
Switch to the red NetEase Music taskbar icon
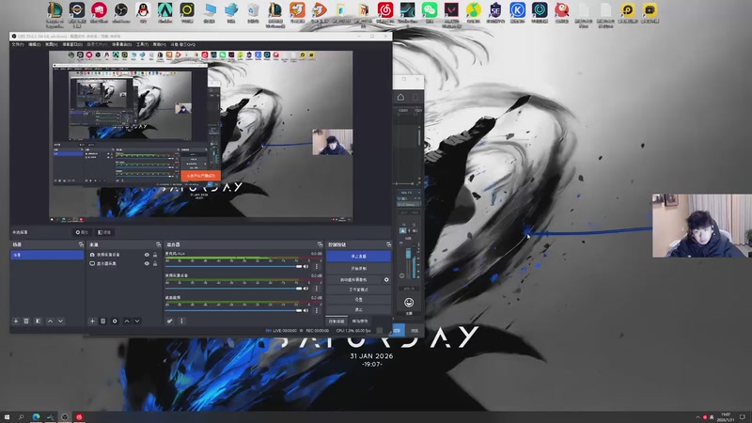coord(79,417)
